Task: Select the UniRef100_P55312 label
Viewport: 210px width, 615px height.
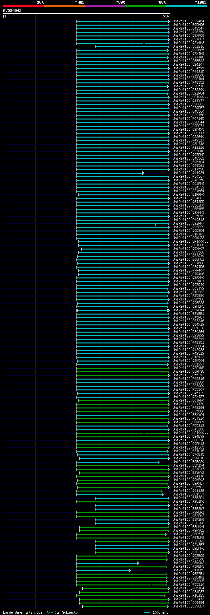Action: tap(188, 375)
